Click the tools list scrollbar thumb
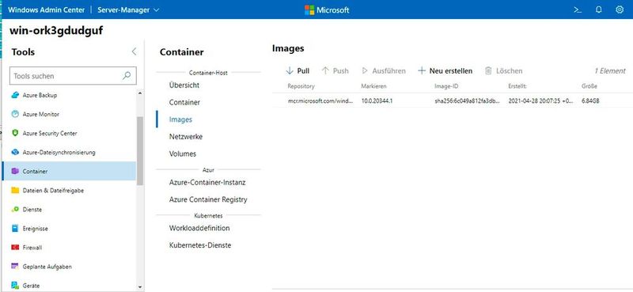The height and width of the screenshot is (292, 633). [140, 150]
